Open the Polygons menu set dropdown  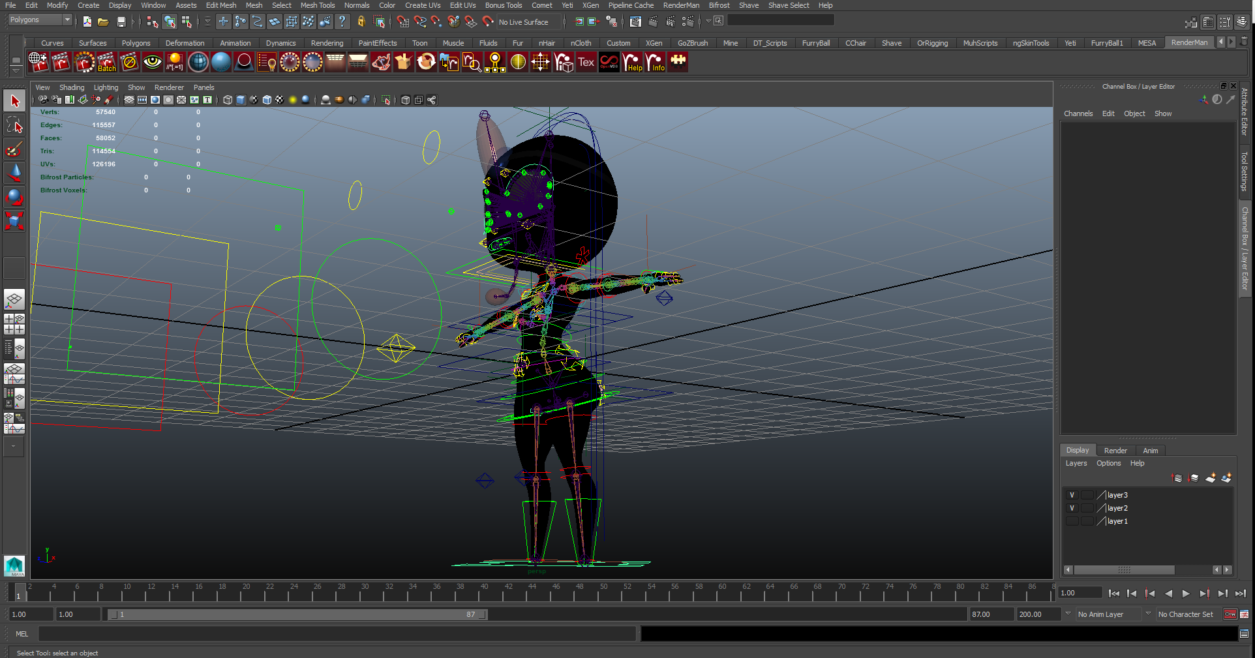[39, 20]
